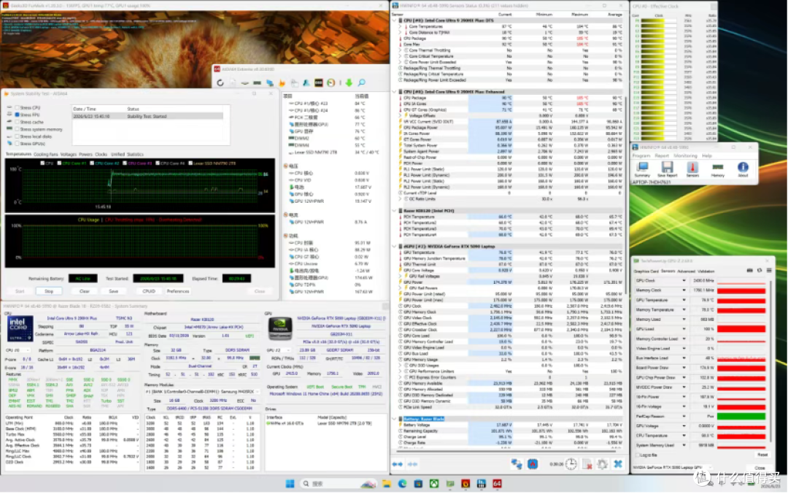This screenshot has width=788, height=494.
Task: Open the GPU Clock sensor dropdown arrow
Action: 684,280
